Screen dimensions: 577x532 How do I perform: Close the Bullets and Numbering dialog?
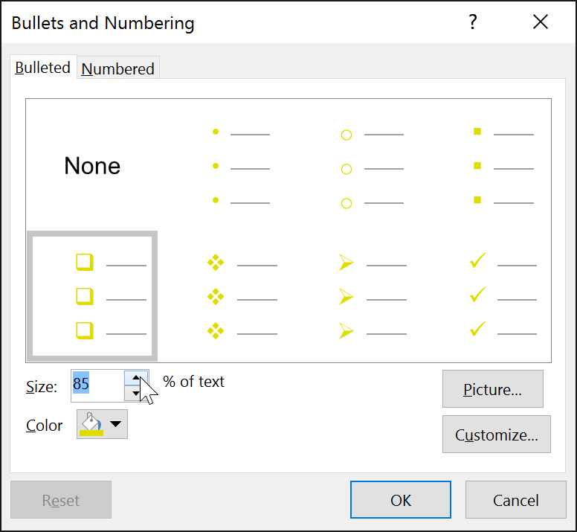541,22
